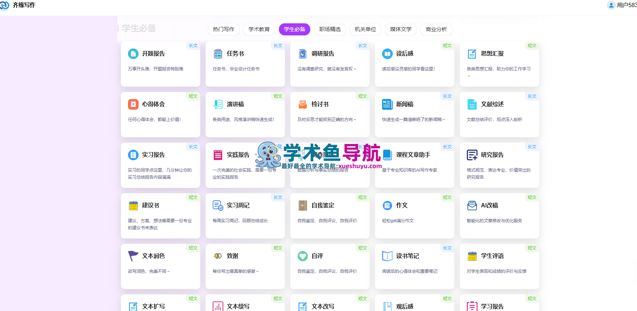637x311 pixels.
Task: Select the 学生必备 tab
Action: [x=295, y=29]
